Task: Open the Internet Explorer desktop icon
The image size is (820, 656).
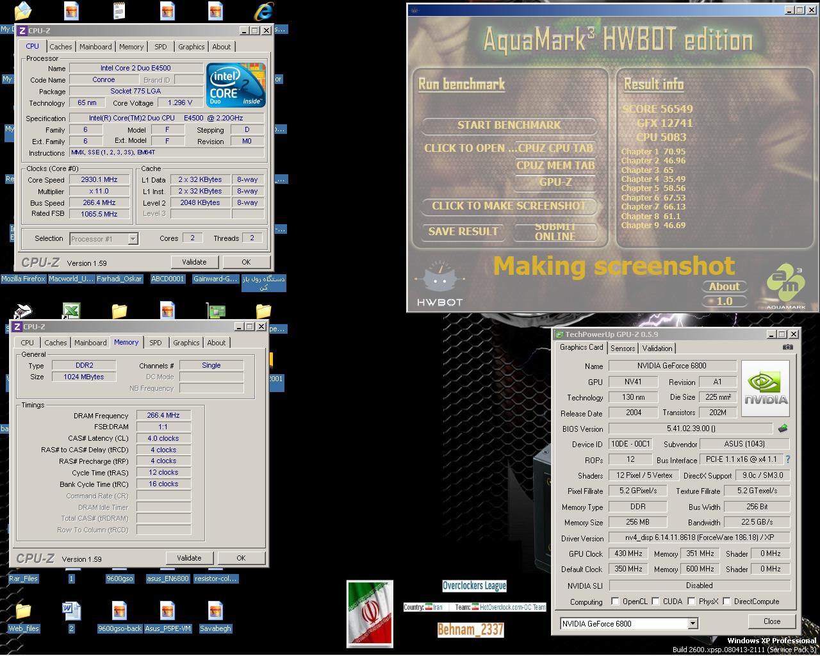Action: (x=263, y=11)
